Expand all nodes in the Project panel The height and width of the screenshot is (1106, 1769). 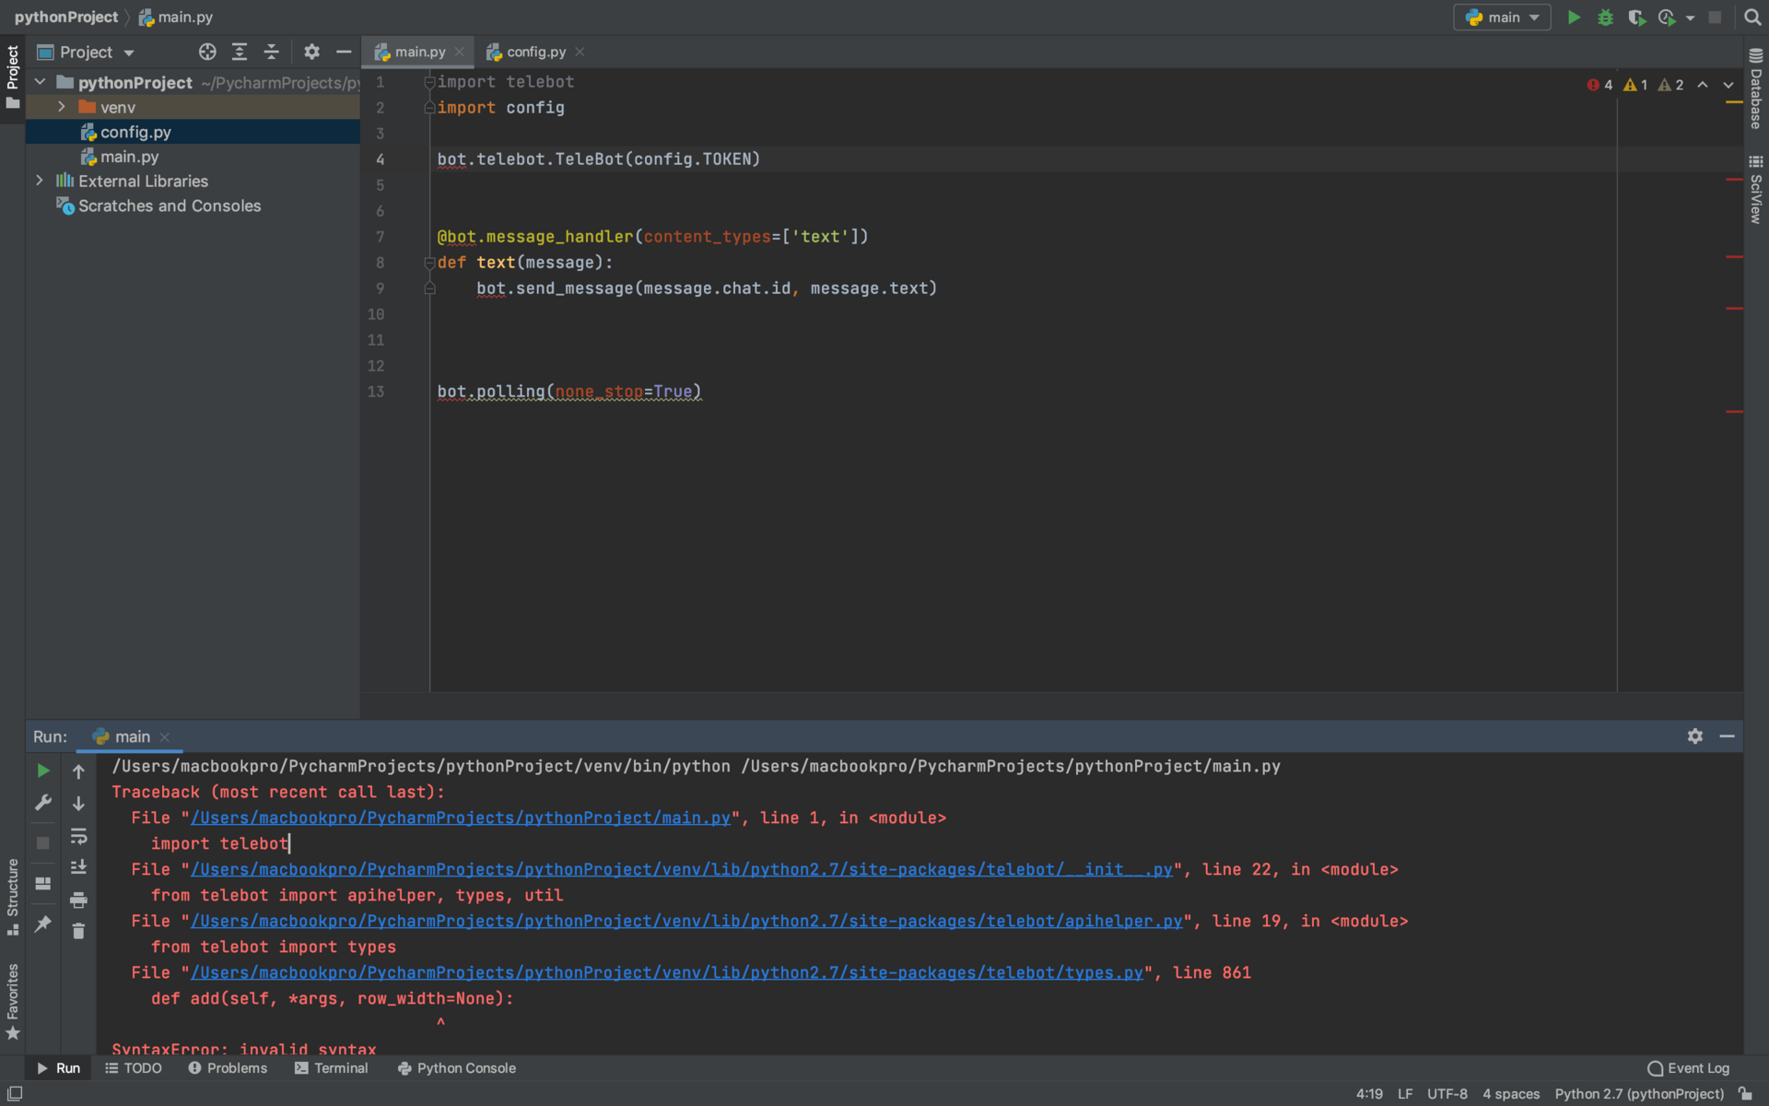point(240,53)
